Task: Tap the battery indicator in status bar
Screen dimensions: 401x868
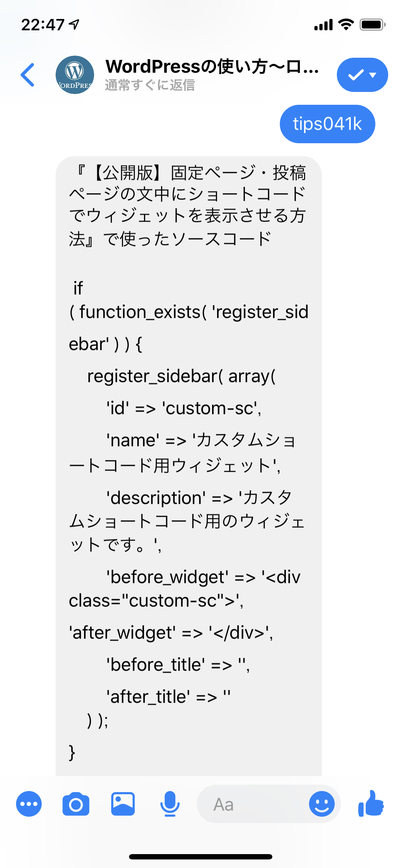Action: (372, 25)
